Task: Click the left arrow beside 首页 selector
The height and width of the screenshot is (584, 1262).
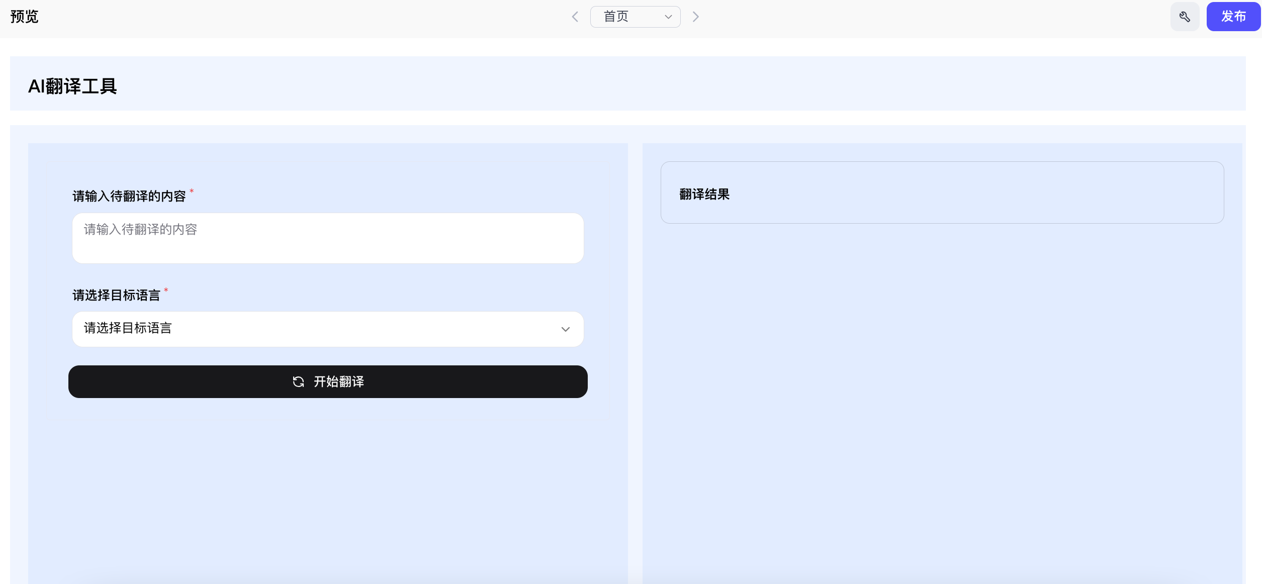Action: (575, 17)
